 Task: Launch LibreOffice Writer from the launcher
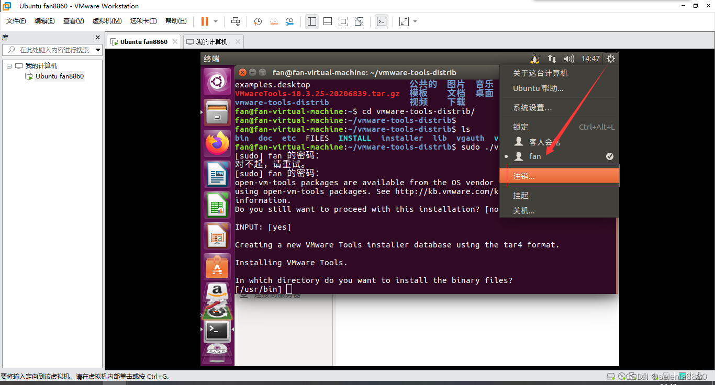[217, 174]
